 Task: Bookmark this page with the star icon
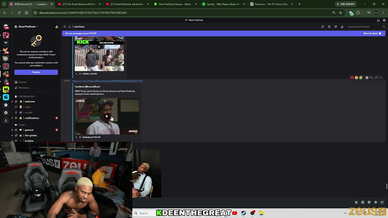click(x=340, y=13)
